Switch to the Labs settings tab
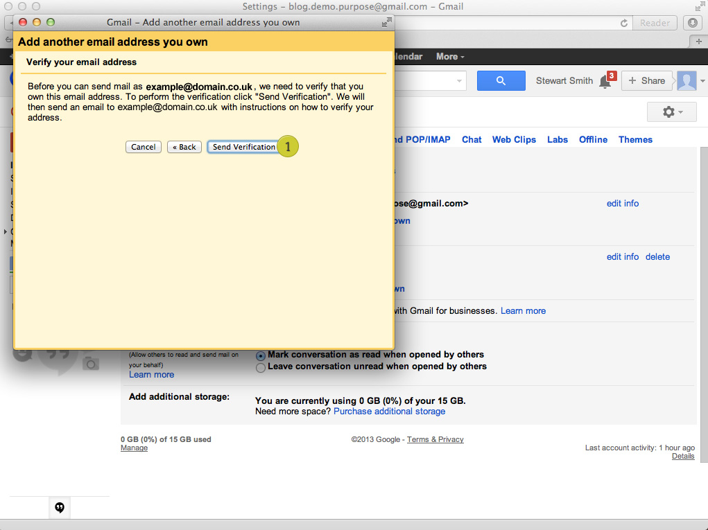Screen dimensions: 708x530 coord(557,140)
